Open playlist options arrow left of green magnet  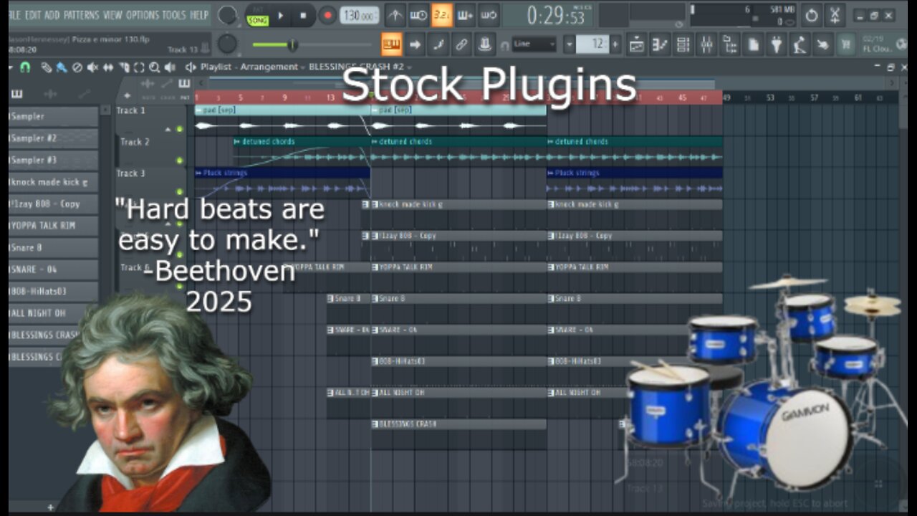[x=11, y=67]
